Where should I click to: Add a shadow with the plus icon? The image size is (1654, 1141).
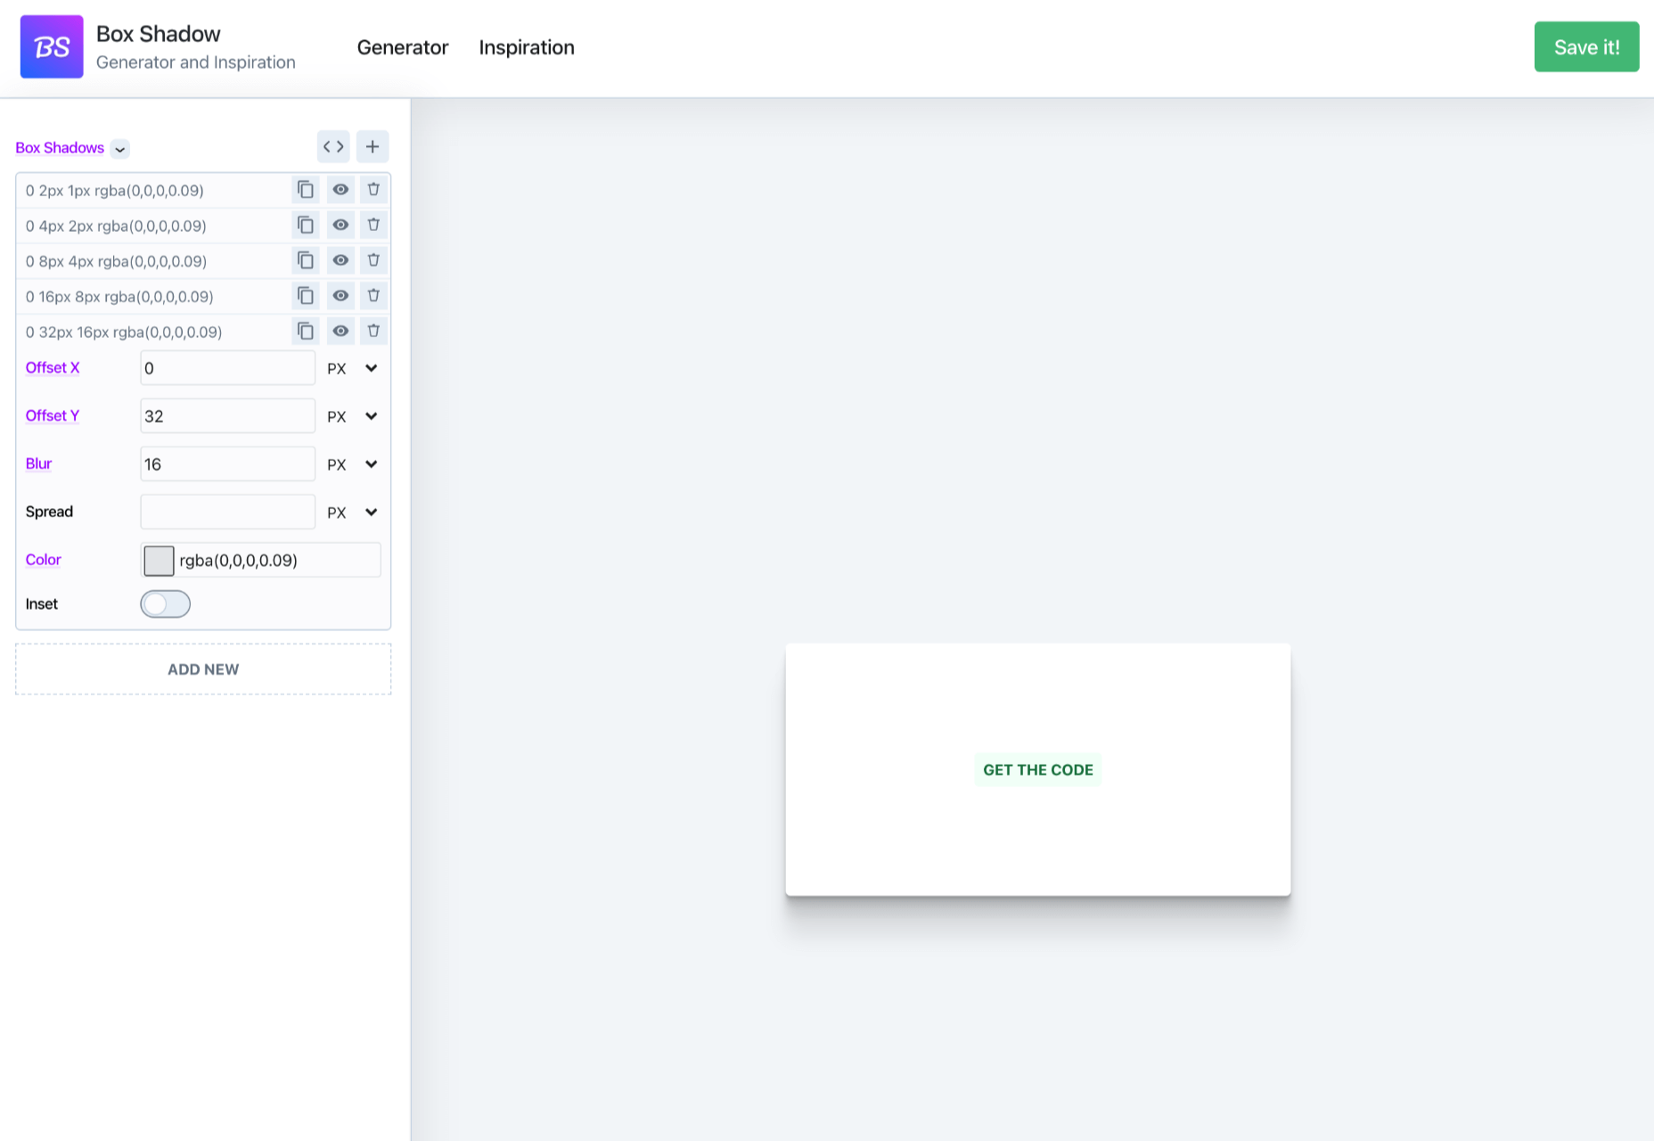[373, 147]
